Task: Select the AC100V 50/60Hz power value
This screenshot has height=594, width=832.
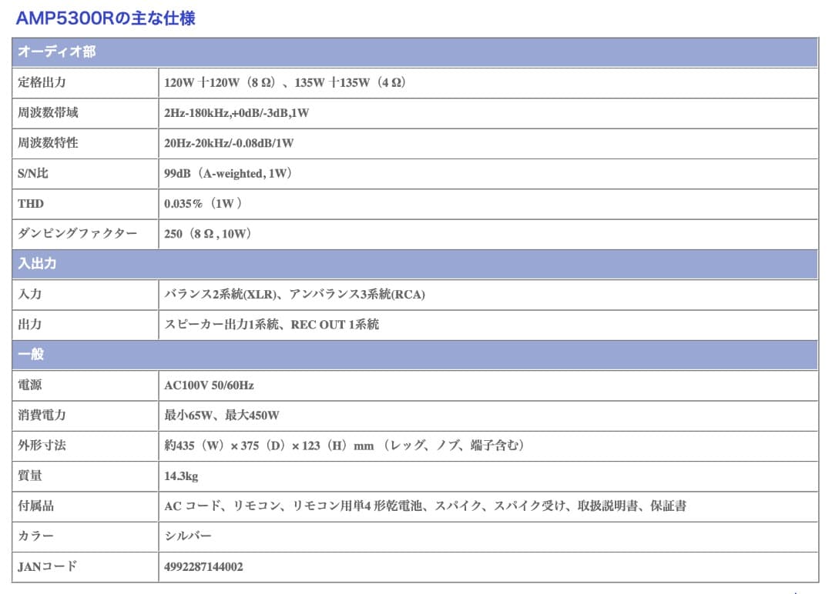Action: click(223, 385)
